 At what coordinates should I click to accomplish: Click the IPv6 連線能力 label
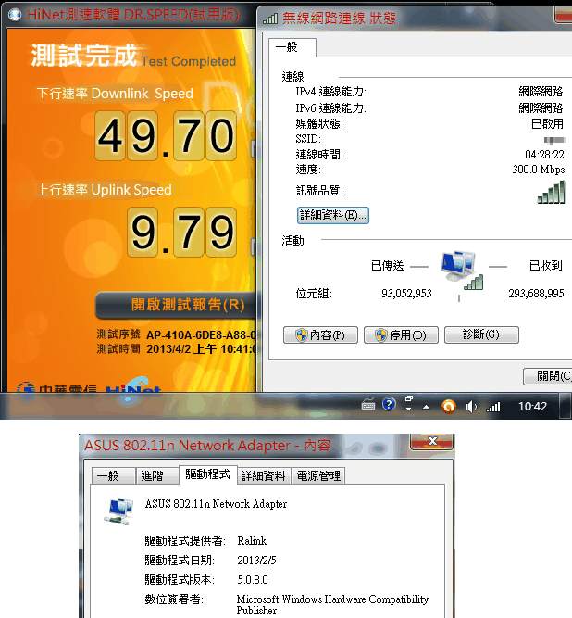(x=330, y=108)
